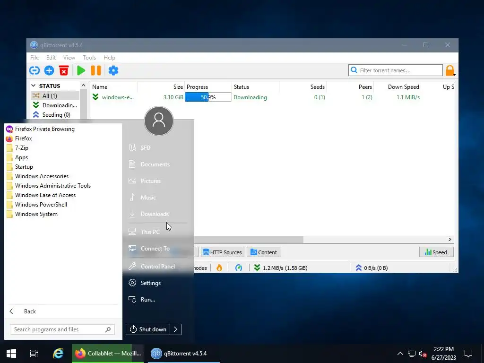The image size is (484, 363).
Task: Sort torrents by Name column header
Action: click(x=113, y=87)
